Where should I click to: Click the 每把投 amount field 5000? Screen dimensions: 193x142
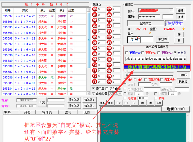(143, 98)
